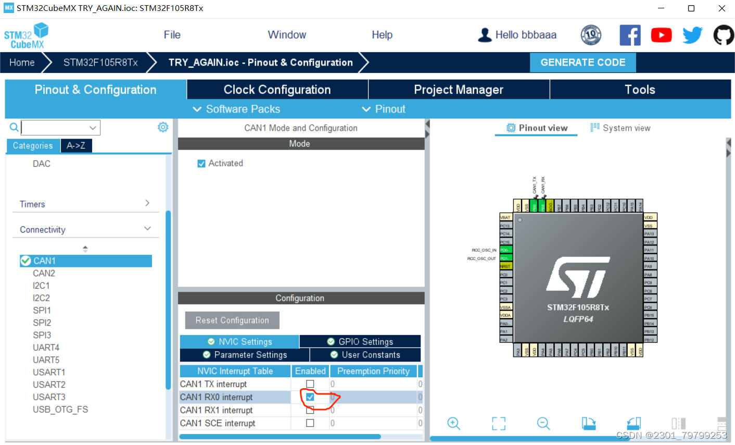The width and height of the screenshot is (735, 445).
Task: Expand the Timers category
Action: point(147,204)
